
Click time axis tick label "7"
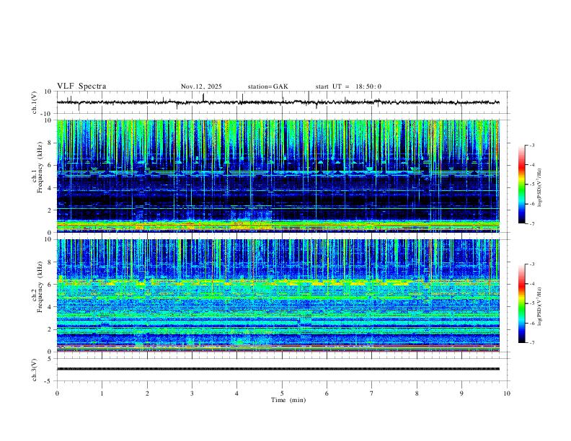coord(372,393)
